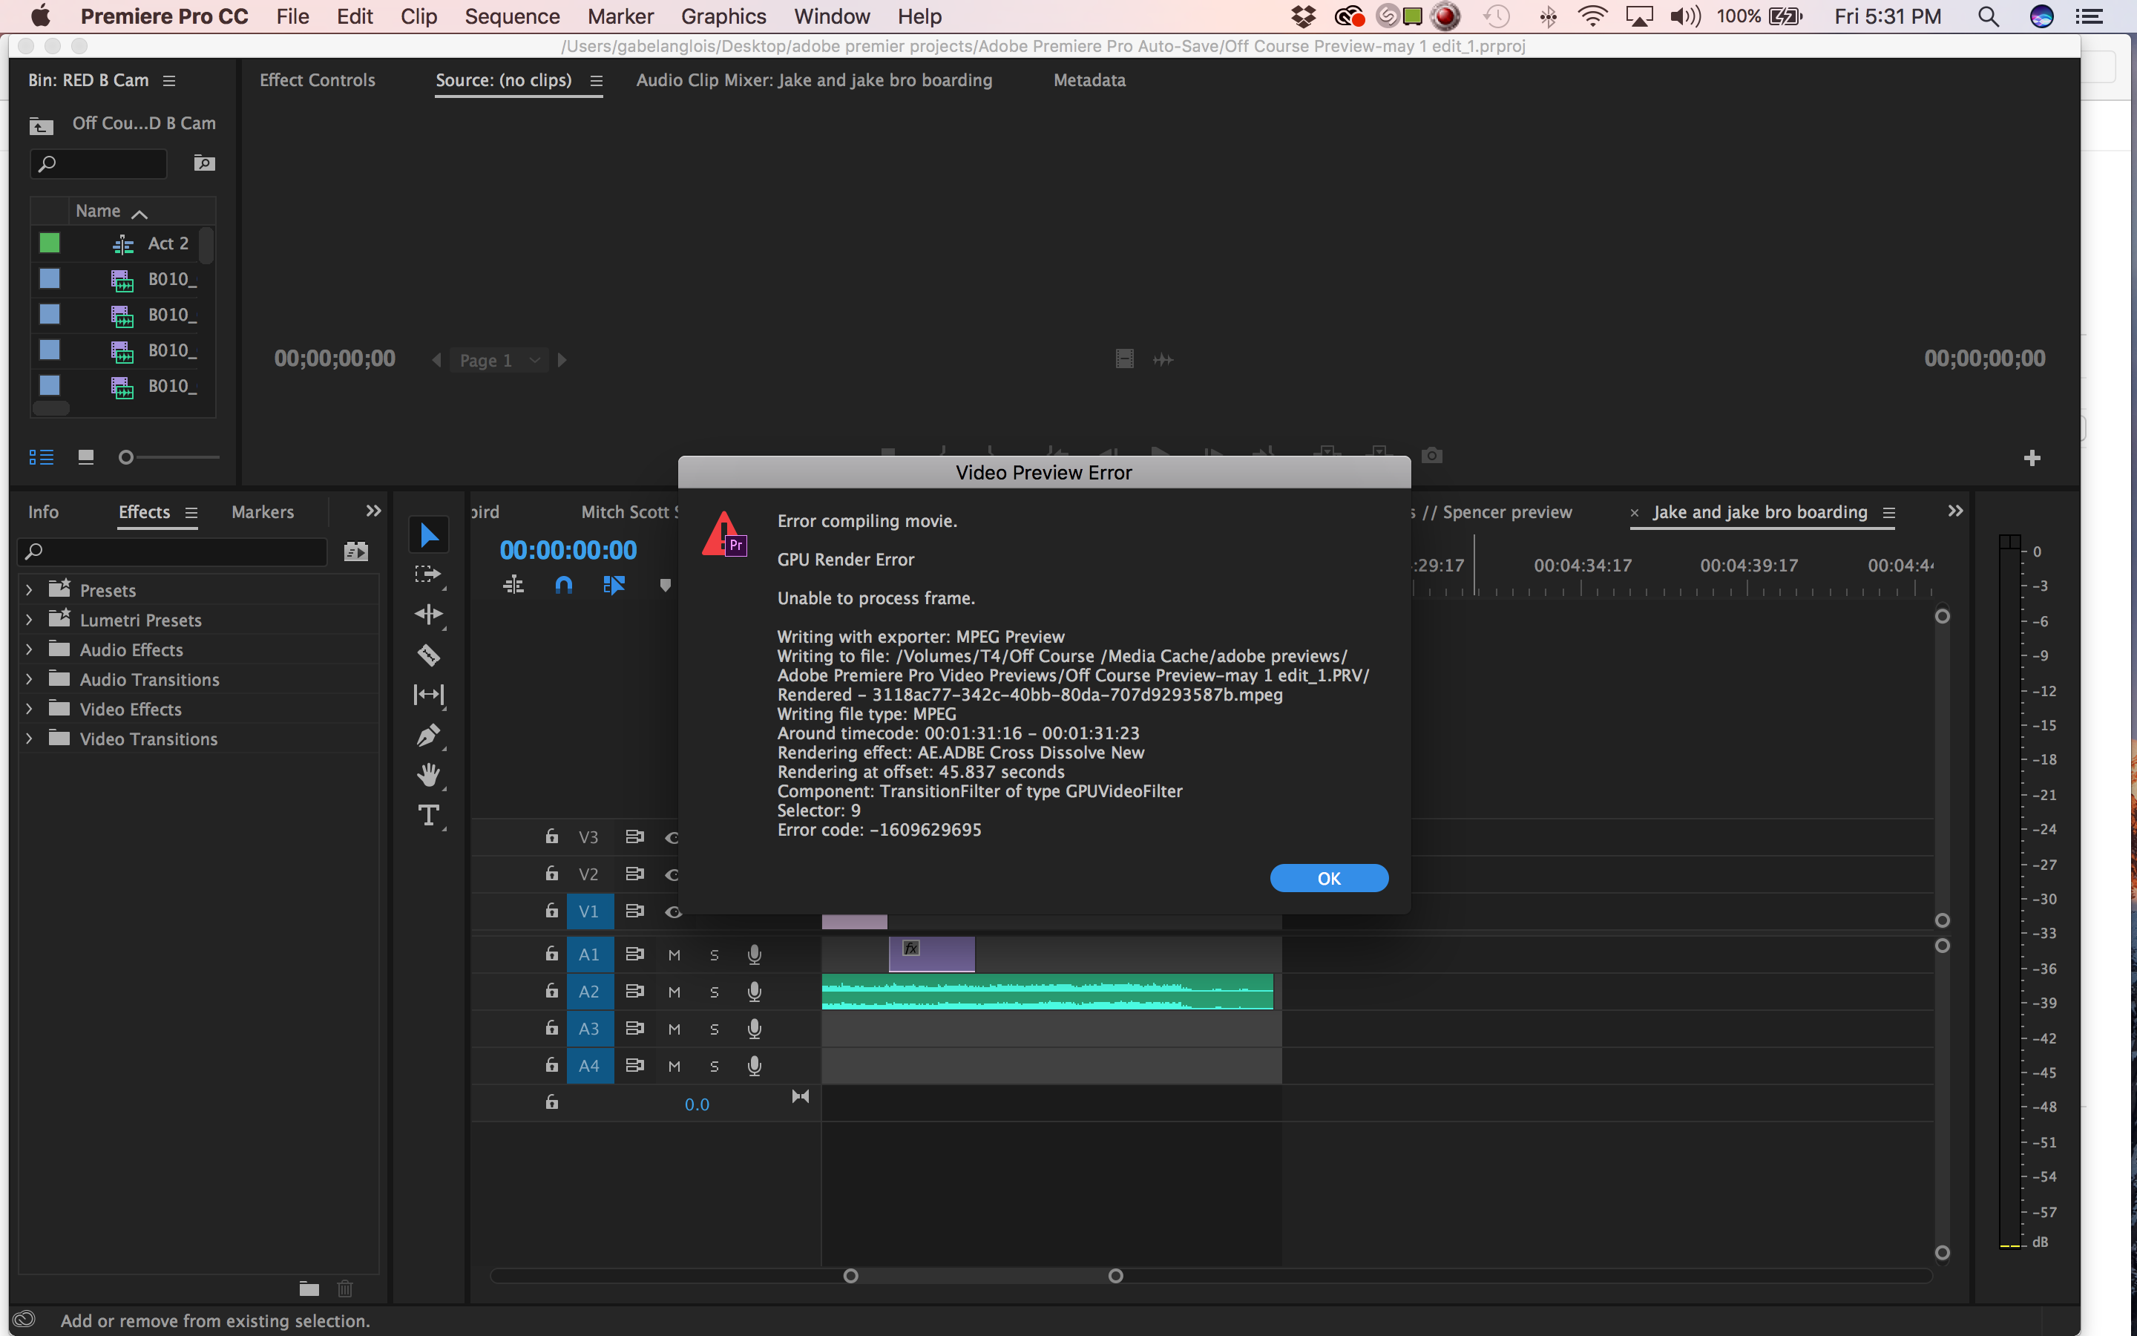Image resolution: width=2137 pixels, height=1336 pixels.
Task: Toggle the Snap to Timeline icon
Action: coord(562,583)
